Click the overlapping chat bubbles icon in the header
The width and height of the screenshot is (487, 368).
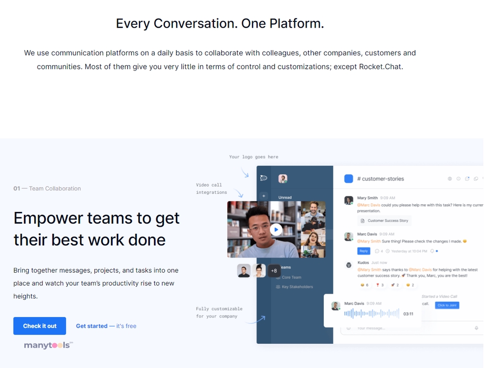click(475, 179)
